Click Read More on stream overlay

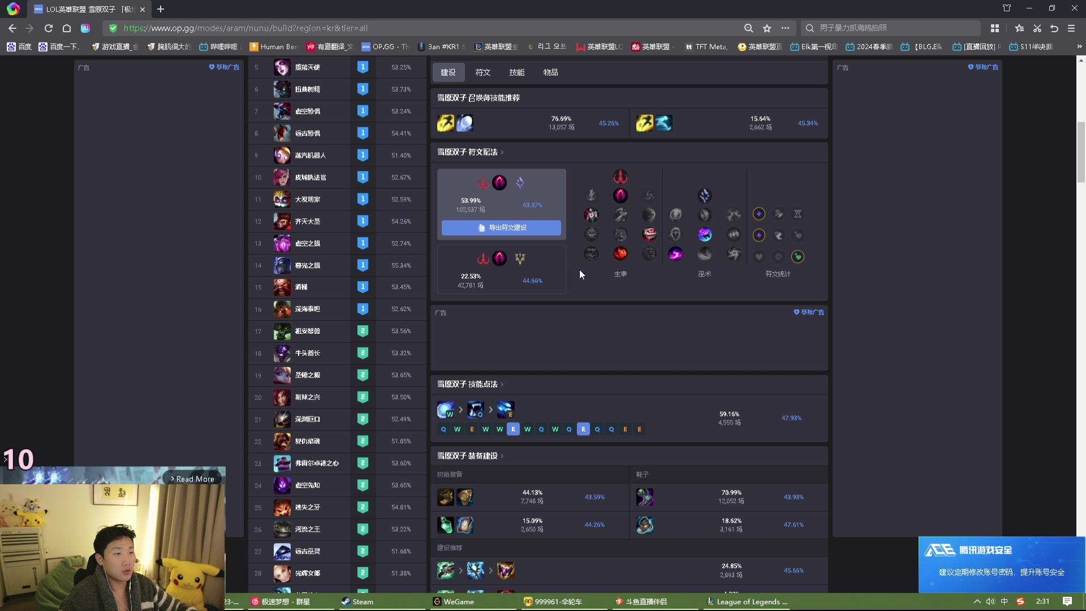[192, 479]
